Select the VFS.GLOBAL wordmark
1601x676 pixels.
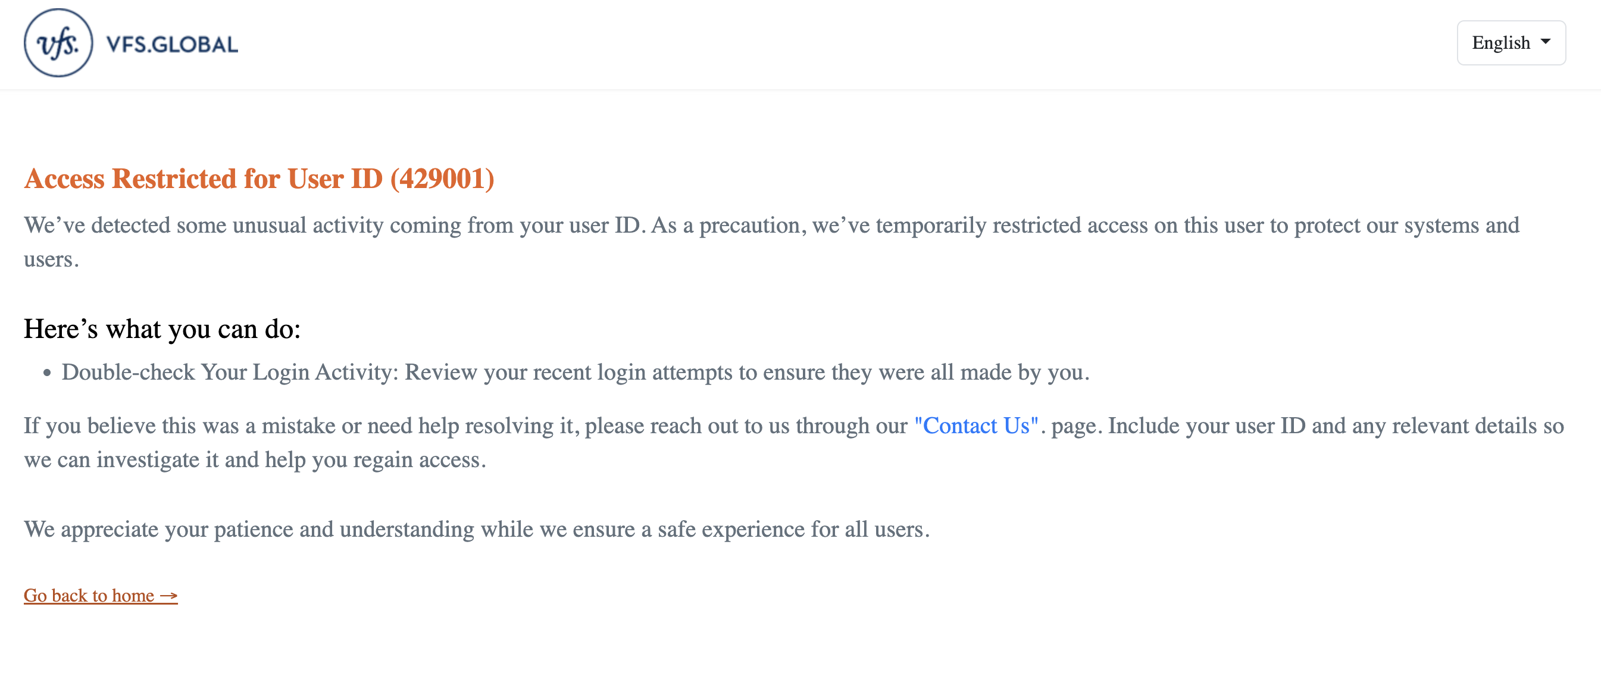click(x=171, y=43)
